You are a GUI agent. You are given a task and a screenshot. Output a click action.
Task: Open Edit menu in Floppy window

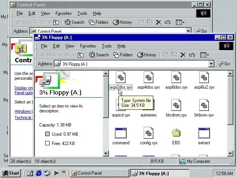pyautogui.click(x=56, y=46)
